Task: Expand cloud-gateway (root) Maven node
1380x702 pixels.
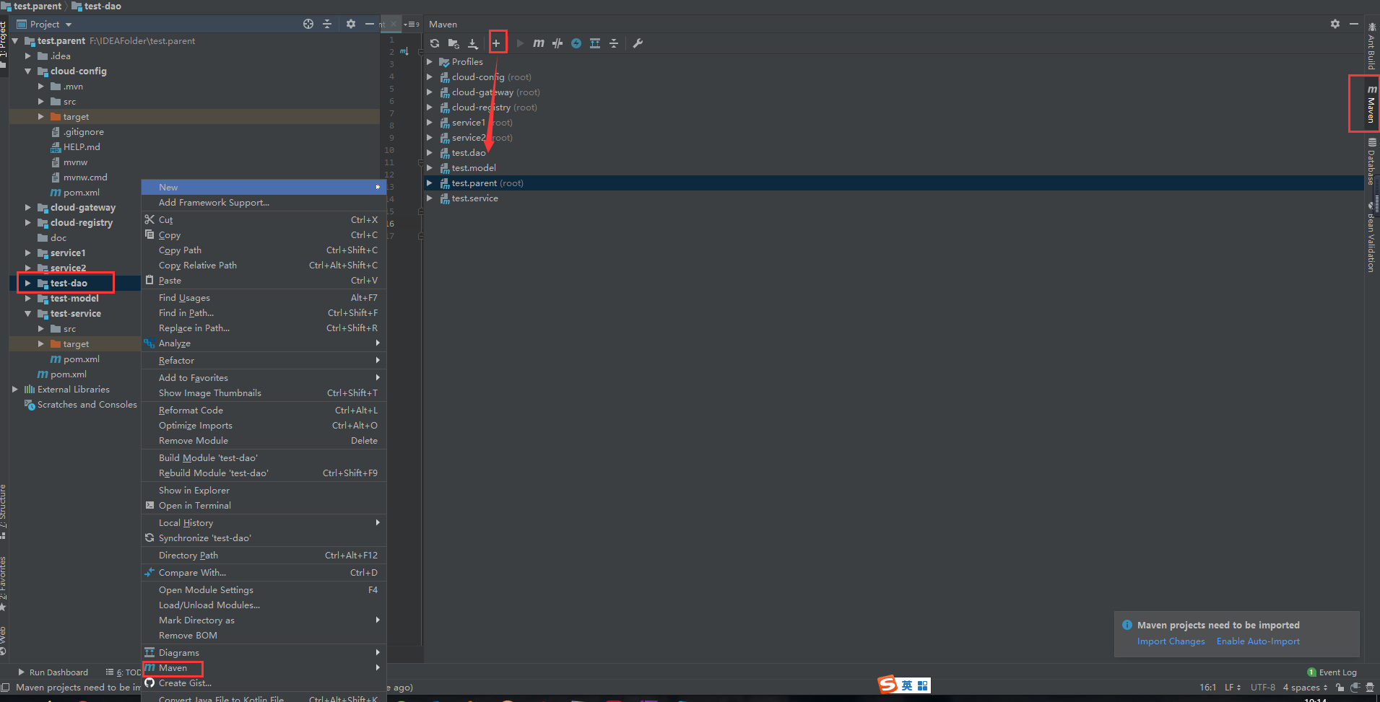Action: tap(430, 92)
